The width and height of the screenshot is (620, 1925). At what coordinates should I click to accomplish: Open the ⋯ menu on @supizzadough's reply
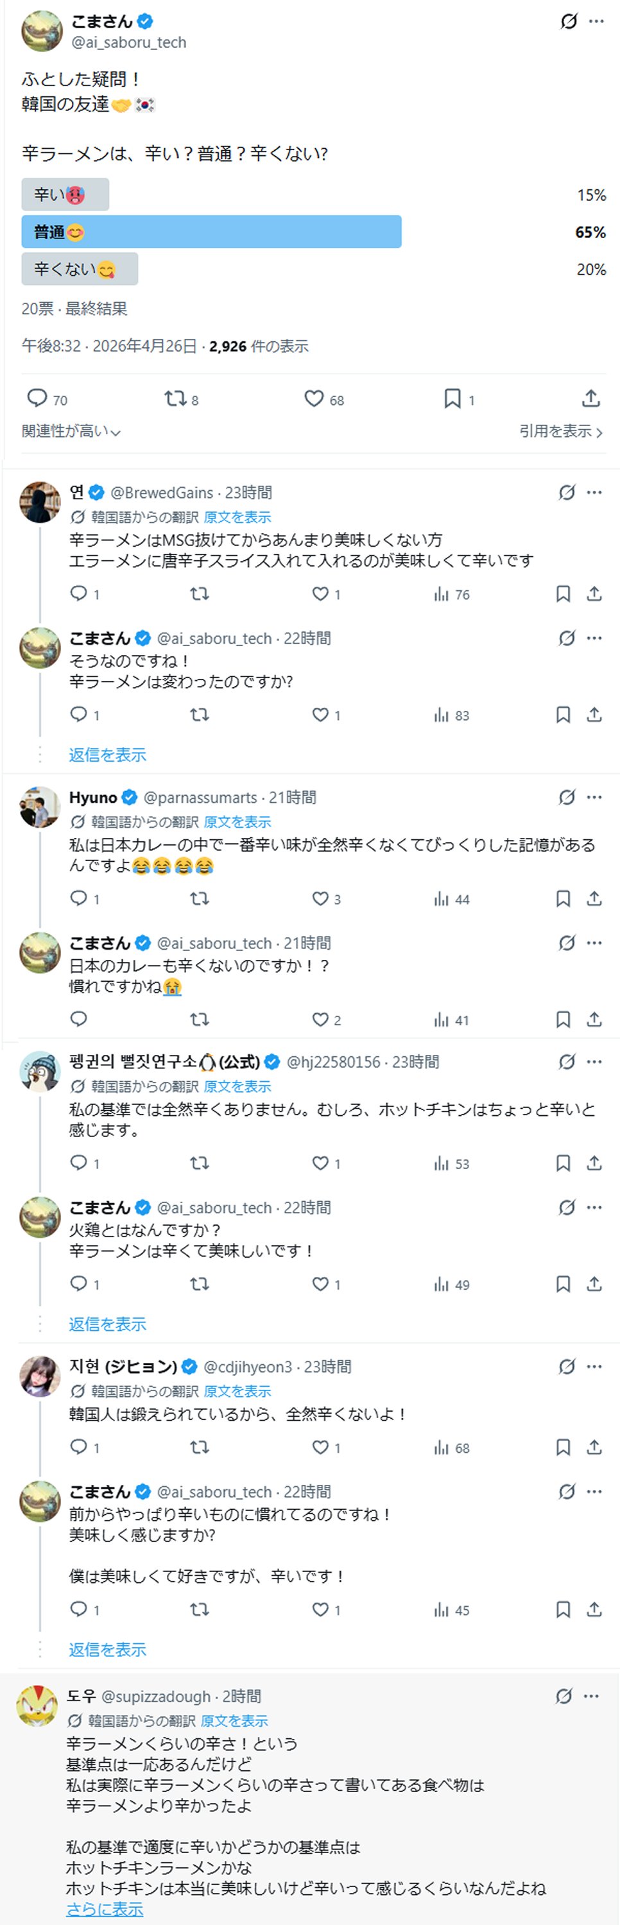pyautogui.click(x=592, y=1695)
